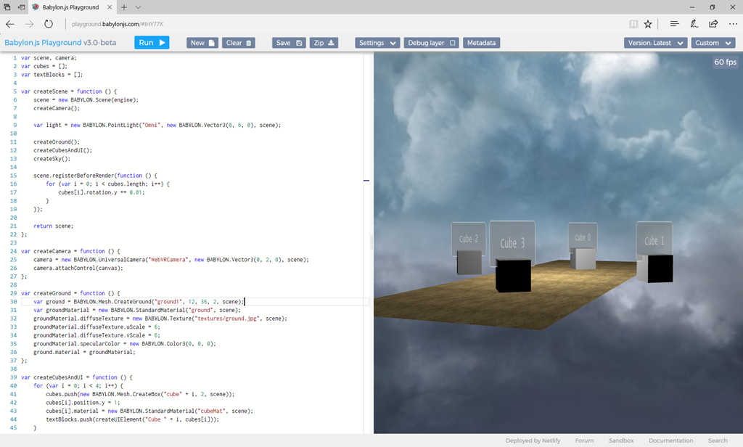The image size is (743, 447).
Task: Click the "groundMaterial.diffuseTexture.uScale = 6;" line
Action: click(97, 327)
